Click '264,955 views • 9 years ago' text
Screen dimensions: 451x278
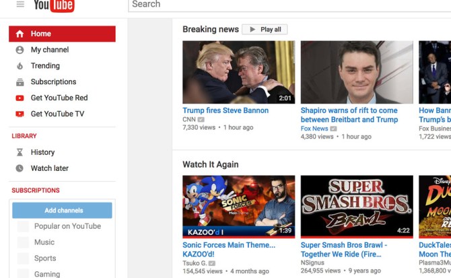[x=341, y=271]
